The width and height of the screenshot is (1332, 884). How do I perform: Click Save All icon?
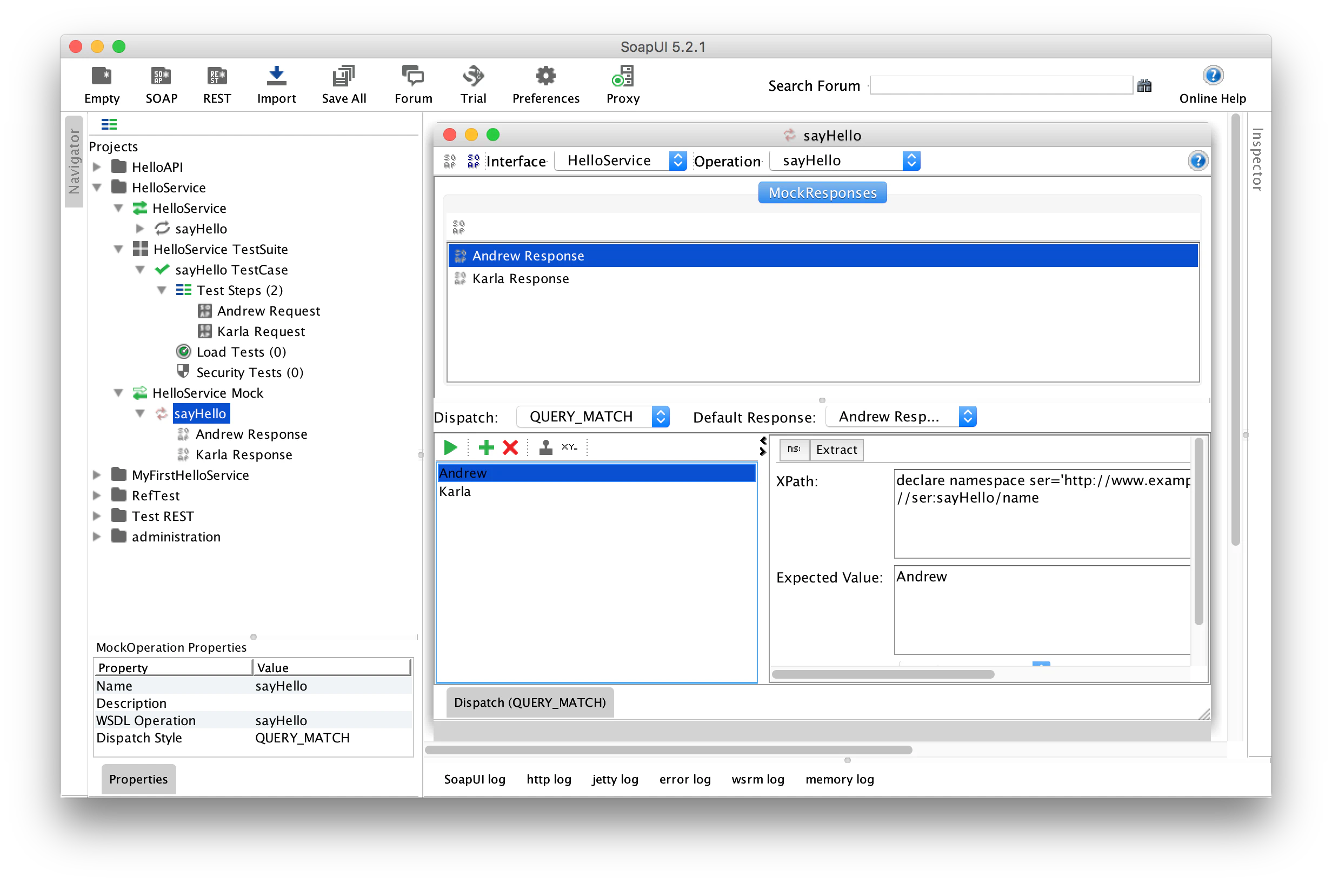click(343, 77)
